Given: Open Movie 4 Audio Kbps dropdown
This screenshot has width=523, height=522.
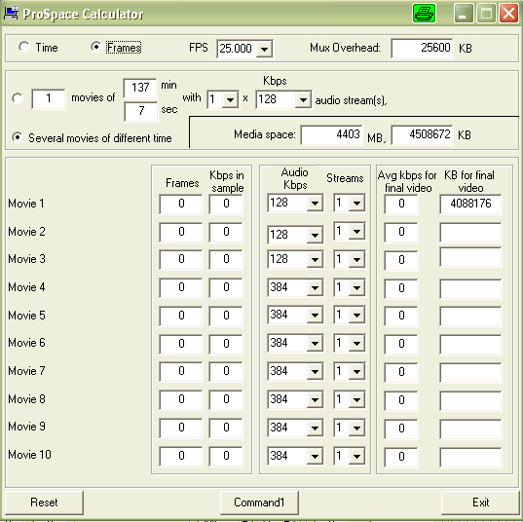Looking at the screenshot, I should click(315, 288).
